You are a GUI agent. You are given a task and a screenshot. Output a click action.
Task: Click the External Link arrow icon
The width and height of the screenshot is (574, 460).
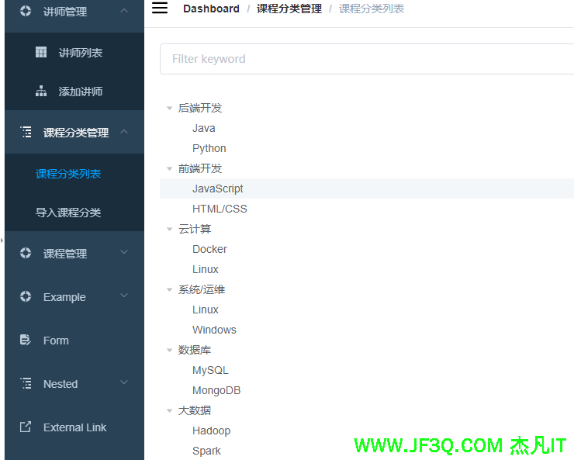26,427
